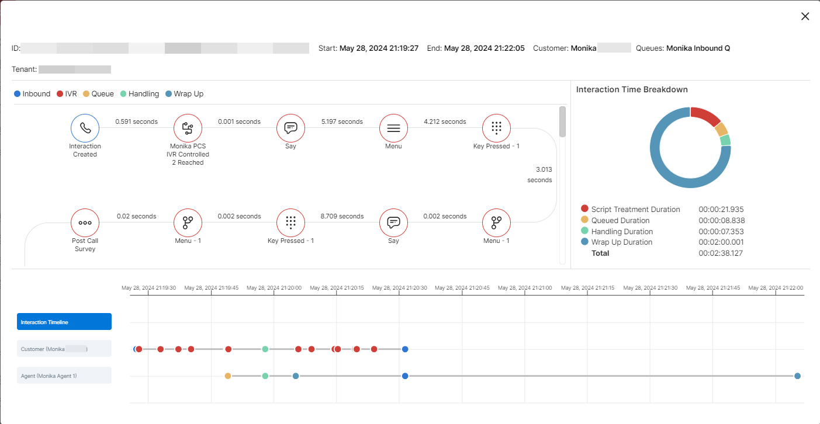This screenshot has height=424, width=820.
Task: Select the Agent (Monika Agent 1) row label
Action: pyautogui.click(x=64, y=376)
